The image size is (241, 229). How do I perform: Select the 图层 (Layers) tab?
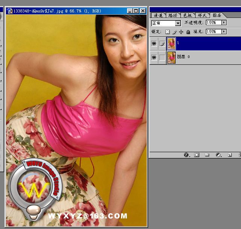tap(217, 15)
